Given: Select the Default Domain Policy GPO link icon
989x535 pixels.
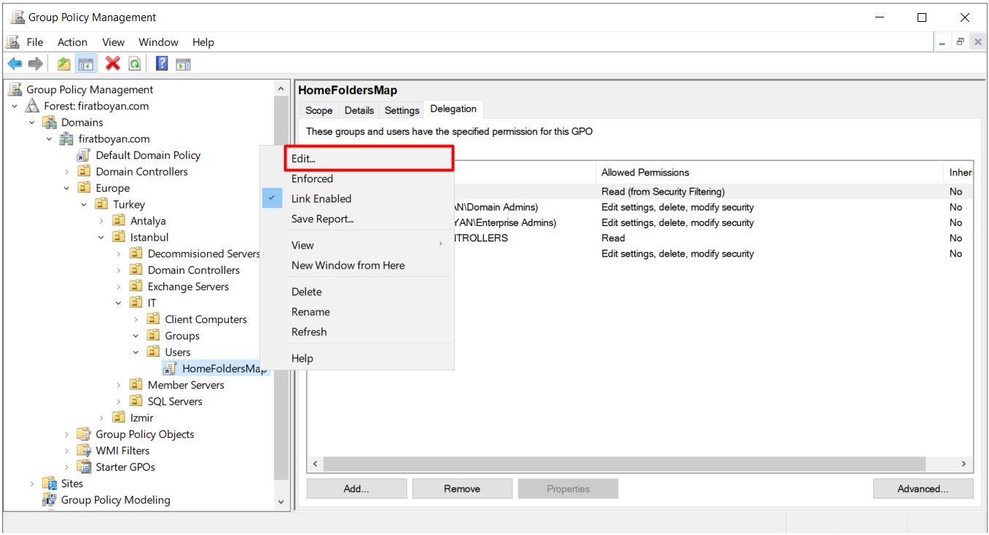Looking at the screenshot, I should click(85, 155).
